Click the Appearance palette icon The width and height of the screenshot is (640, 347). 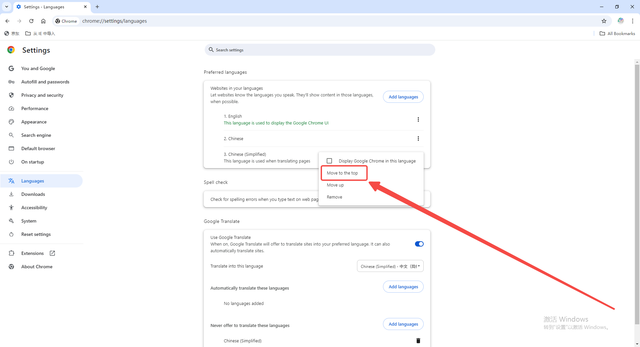pyautogui.click(x=11, y=122)
